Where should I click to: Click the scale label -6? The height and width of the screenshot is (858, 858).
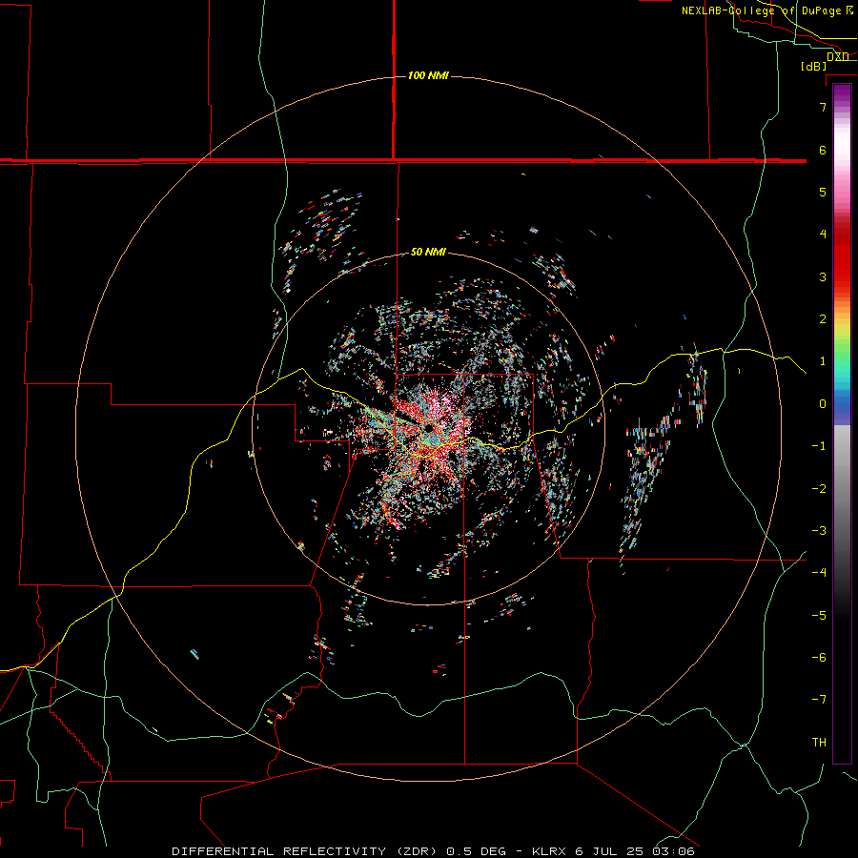tap(819, 658)
